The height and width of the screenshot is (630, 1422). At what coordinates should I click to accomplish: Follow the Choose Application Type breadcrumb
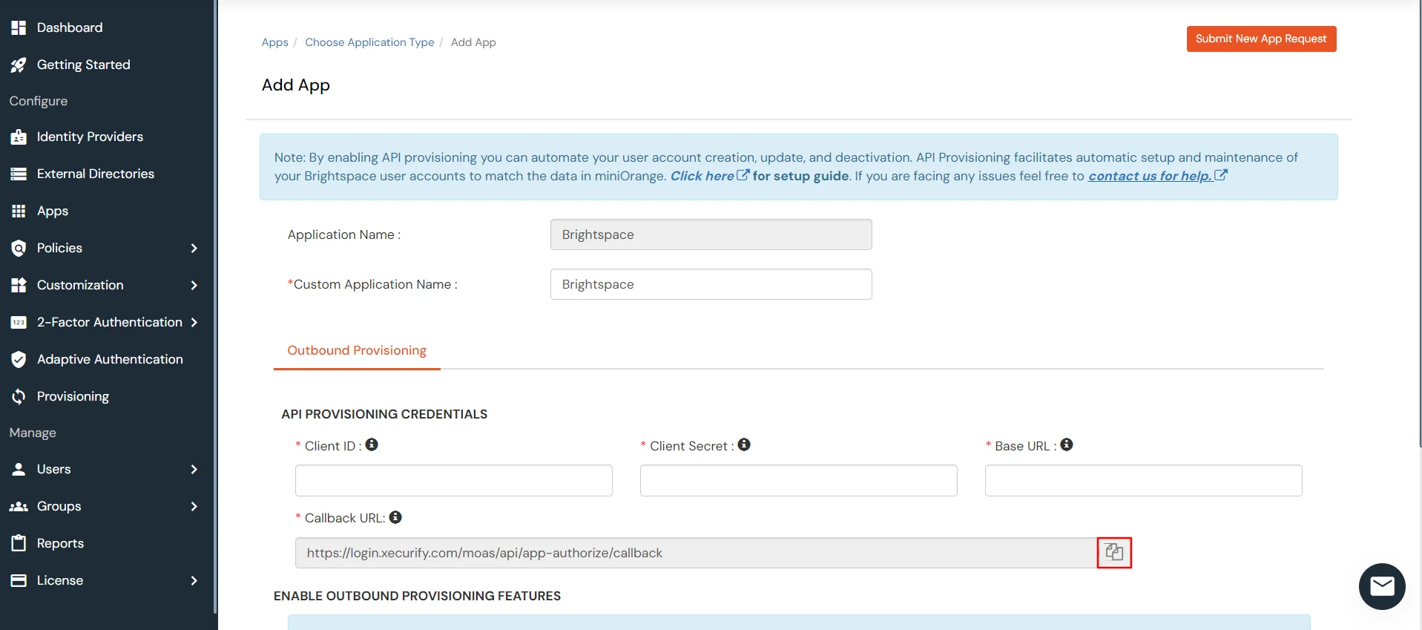(369, 42)
